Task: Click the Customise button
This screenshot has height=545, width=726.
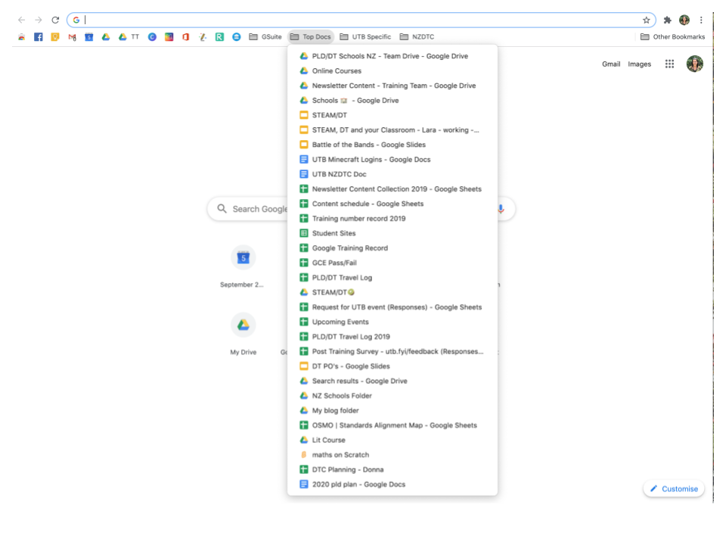Action: click(674, 489)
